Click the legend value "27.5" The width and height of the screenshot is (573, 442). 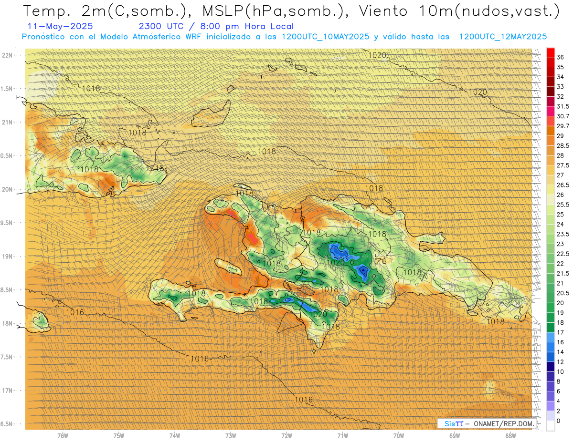(x=563, y=165)
